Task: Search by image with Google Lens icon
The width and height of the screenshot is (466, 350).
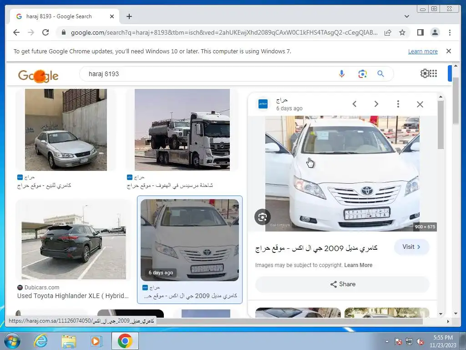Action: tap(362, 74)
